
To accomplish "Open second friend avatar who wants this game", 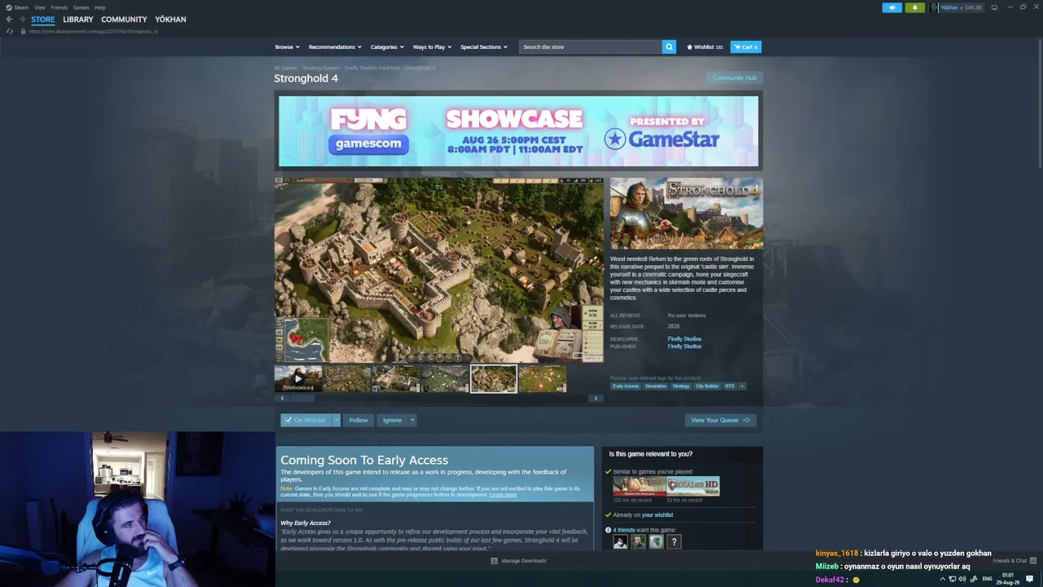I will click(x=638, y=541).
